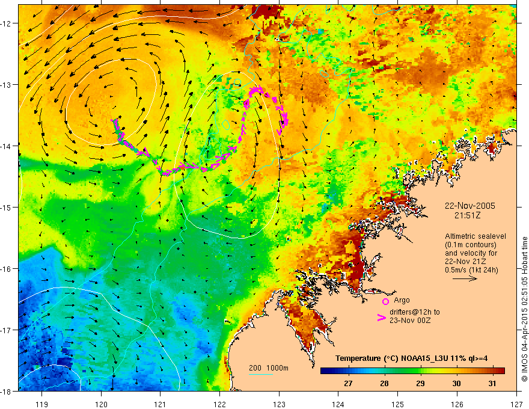Screen dimensions: 529x409
Task: Click the longitude axis label 120
Action: pos(101,404)
